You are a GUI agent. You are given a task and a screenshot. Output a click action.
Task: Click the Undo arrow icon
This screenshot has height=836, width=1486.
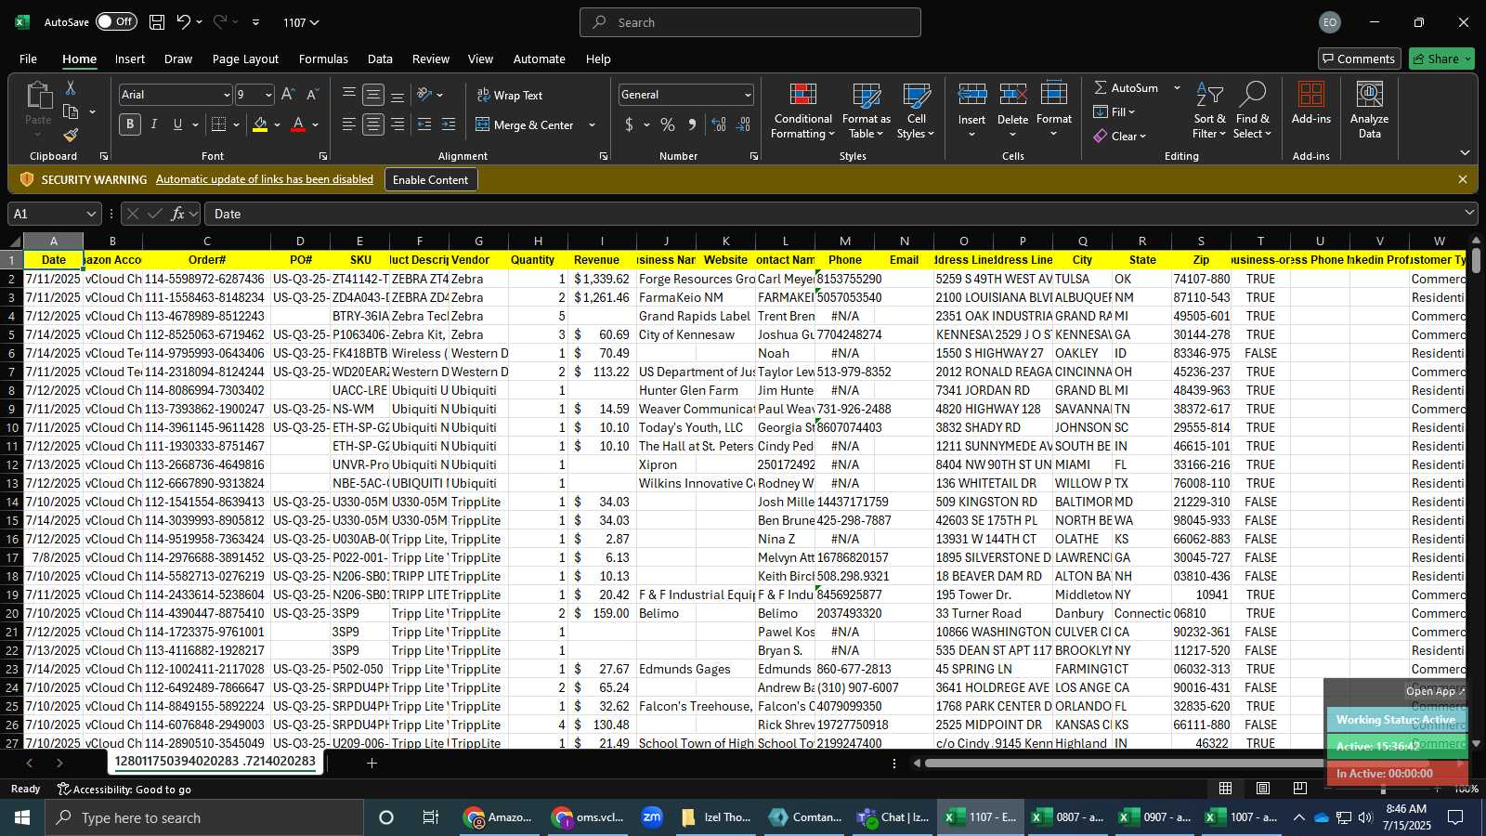pos(184,22)
